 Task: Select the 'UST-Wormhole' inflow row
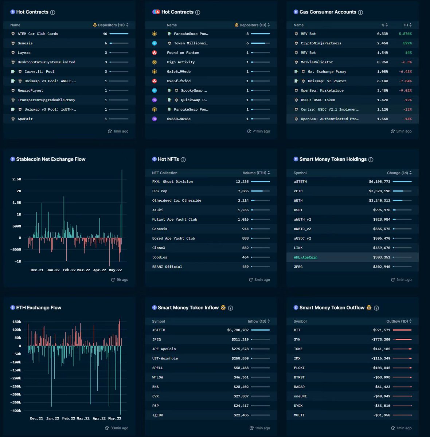click(x=211, y=358)
